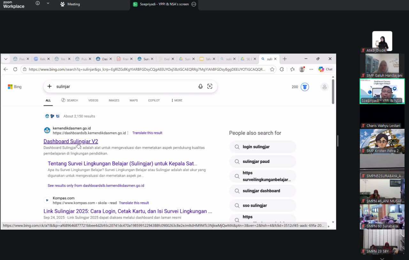Open the COPILOT search tab

point(154,100)
